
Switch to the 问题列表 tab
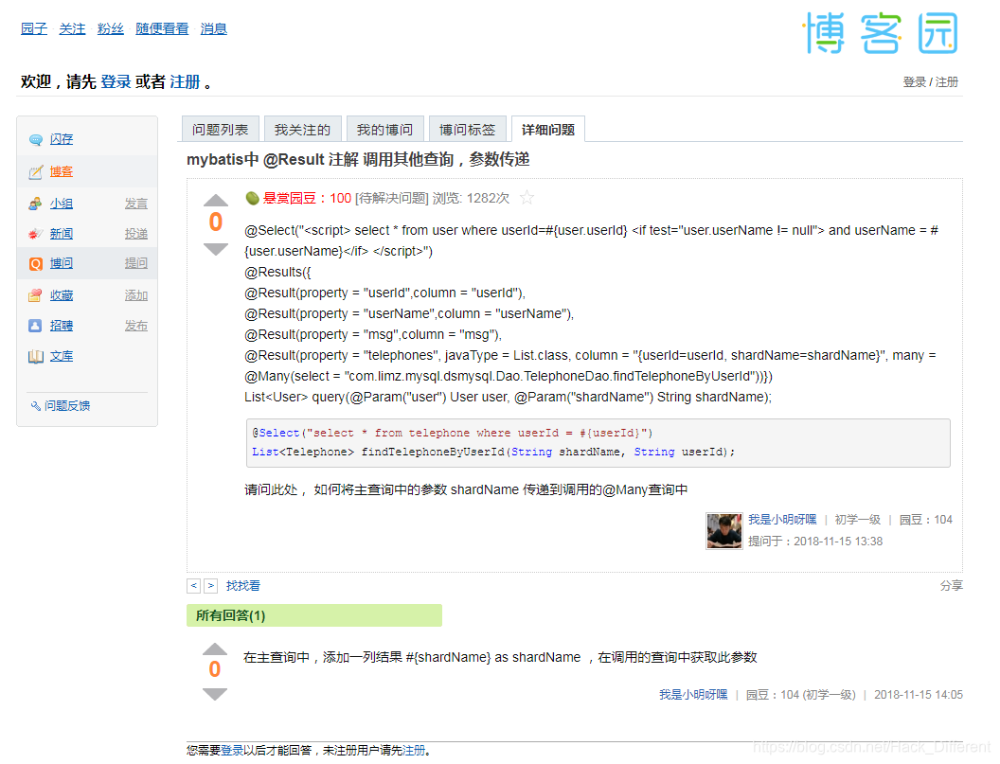tap(220, 130)
